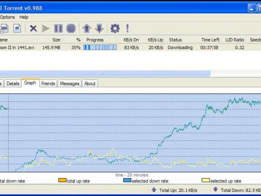Switch to the Friends tab
The image size is (261, 196).
(48, 84)
